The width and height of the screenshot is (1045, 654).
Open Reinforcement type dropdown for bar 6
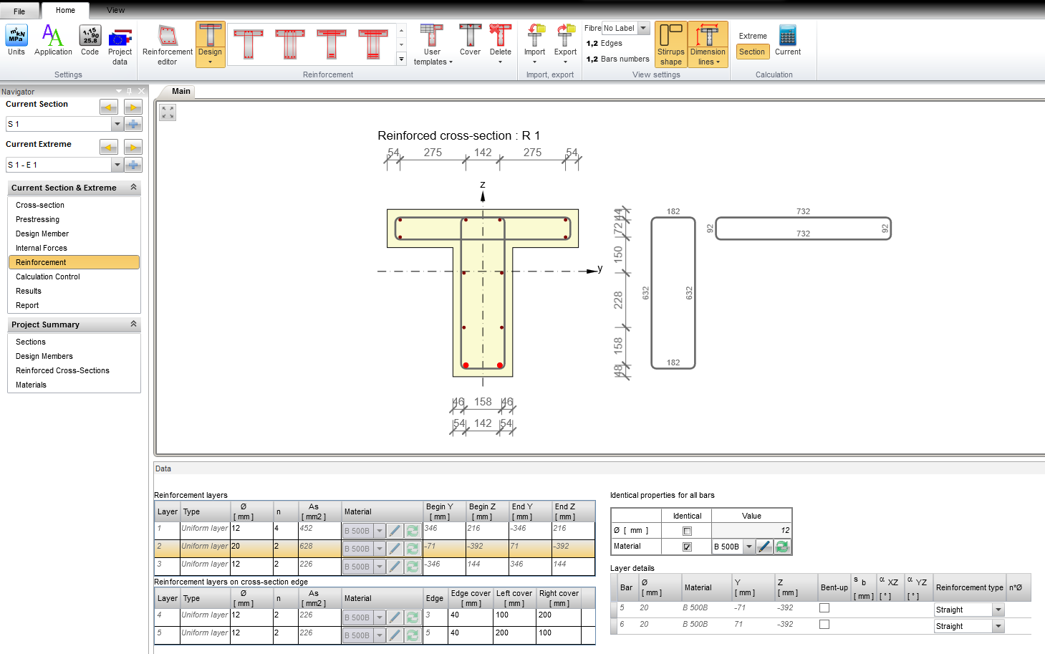[x=998, y=626]
